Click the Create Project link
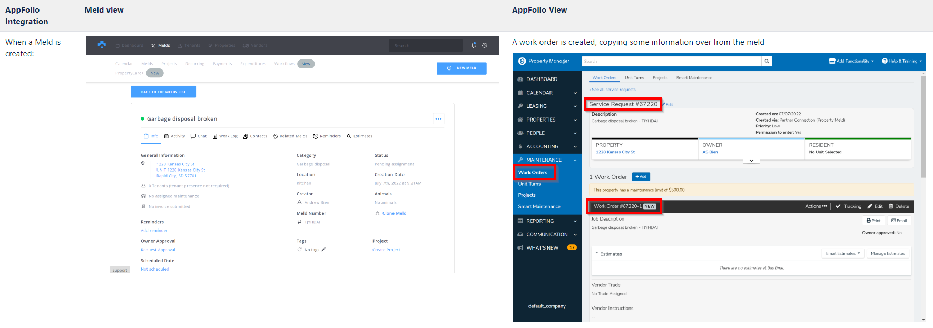 (x=386, y=250)
